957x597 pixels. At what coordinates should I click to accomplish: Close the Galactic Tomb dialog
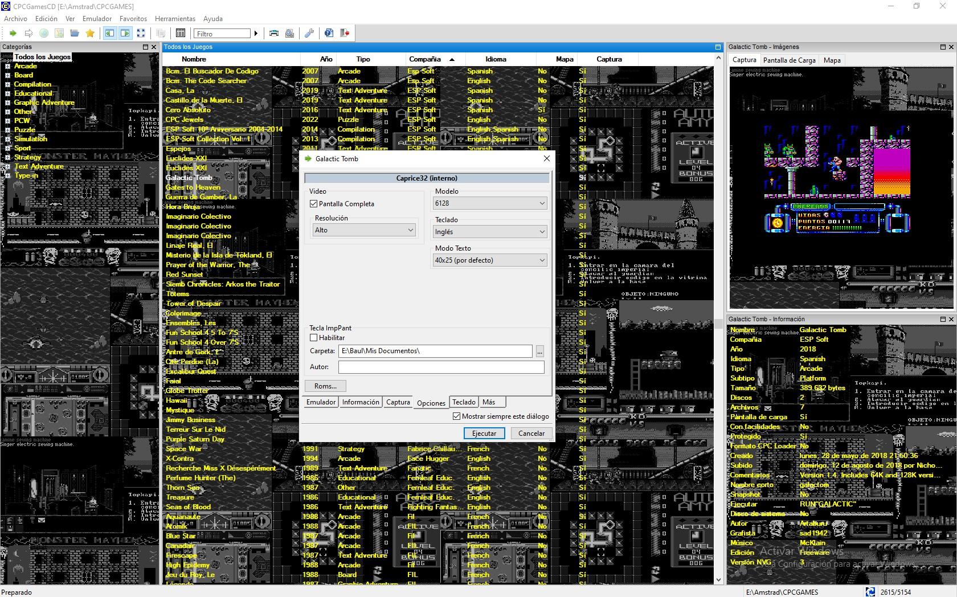pos(547,158)
